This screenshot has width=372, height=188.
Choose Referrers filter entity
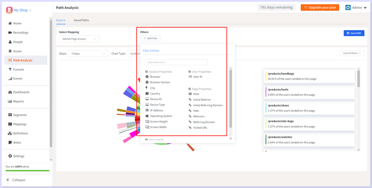click(196, 116)
